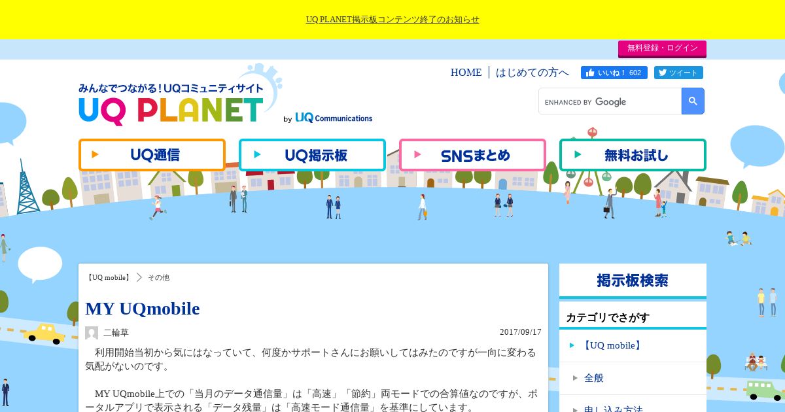
Task: Open the はじめての方へ link
Action: pos(532,73)
